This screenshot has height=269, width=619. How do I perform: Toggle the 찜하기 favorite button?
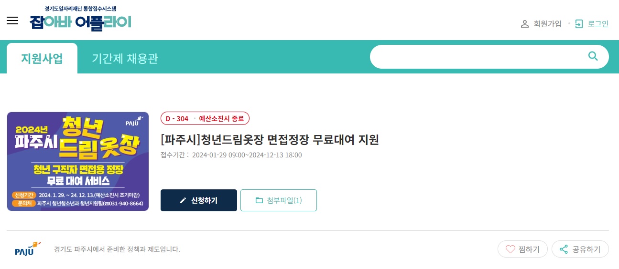pos(522,249)
